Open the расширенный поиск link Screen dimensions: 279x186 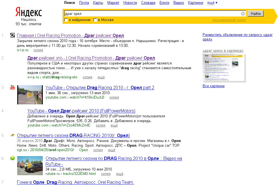pos(229,20)
